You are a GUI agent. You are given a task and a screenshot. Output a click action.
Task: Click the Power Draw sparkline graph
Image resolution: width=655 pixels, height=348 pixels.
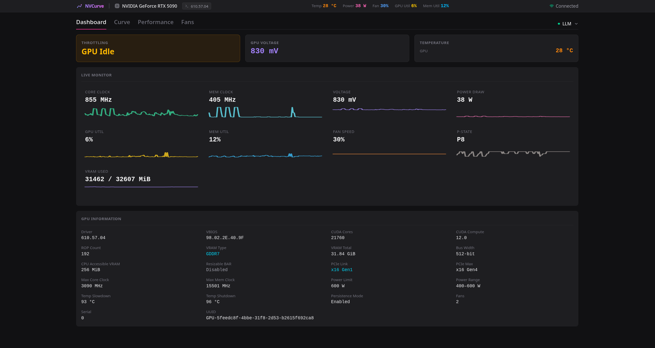[513, 117]
